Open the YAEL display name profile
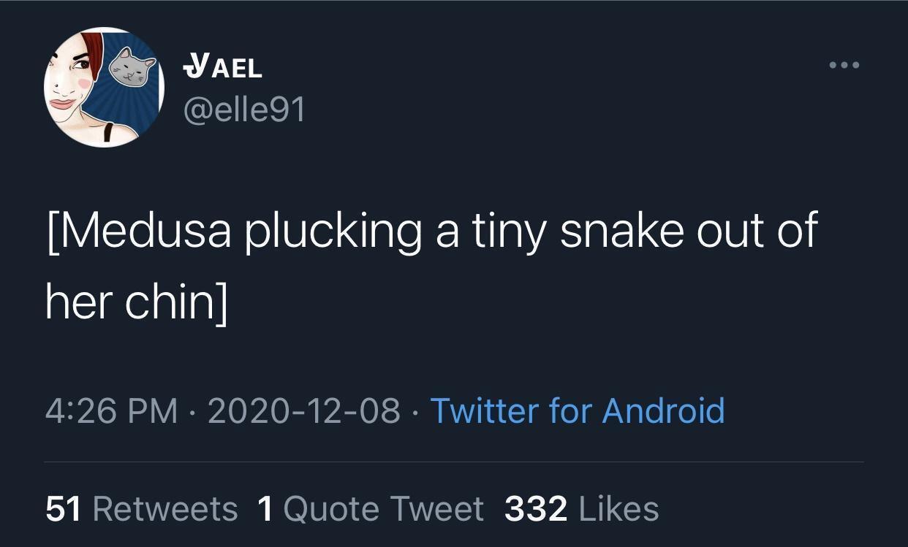This screenshot has width=908, height=547. coord(223,68)
